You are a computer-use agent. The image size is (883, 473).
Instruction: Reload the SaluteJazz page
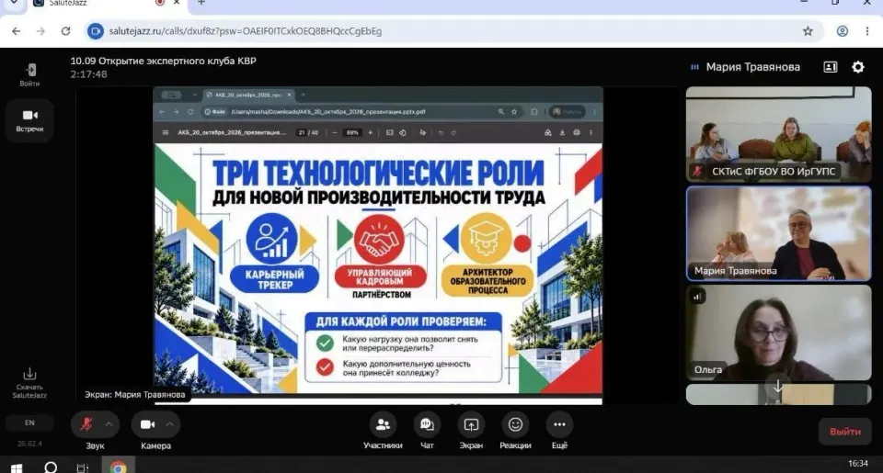66,31
